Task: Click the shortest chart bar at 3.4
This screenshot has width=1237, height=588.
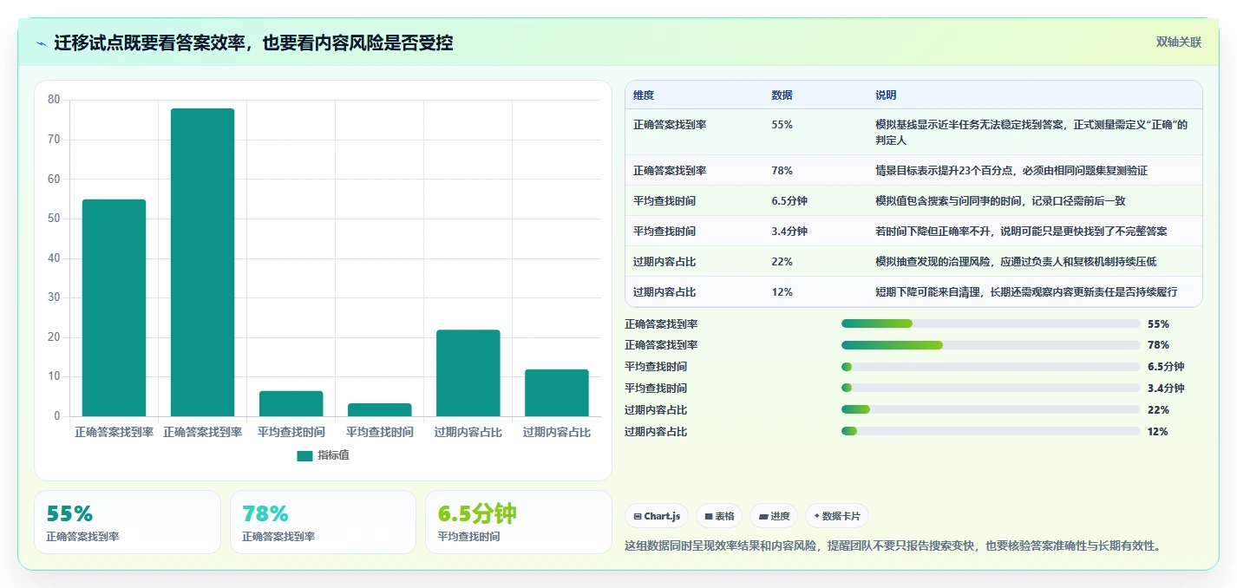Action: pos(379,410)
